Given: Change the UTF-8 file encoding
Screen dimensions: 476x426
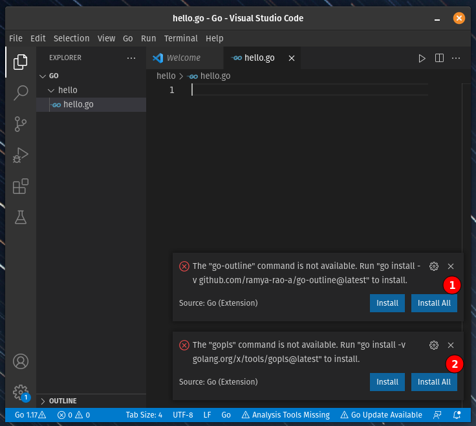Looking at the screenshot, I should tap(183, 415).
